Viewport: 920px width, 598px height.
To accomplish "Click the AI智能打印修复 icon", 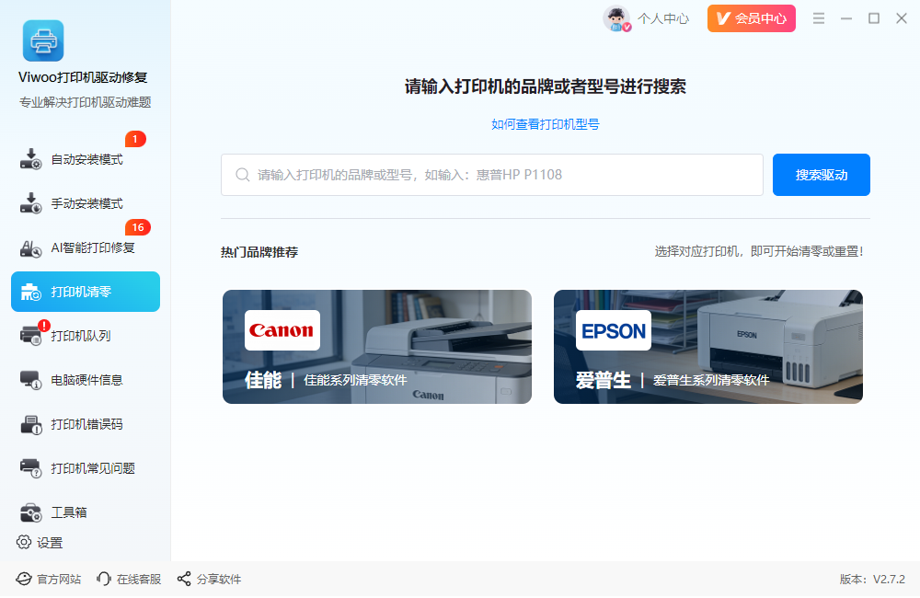I will (x=30, y=247).
